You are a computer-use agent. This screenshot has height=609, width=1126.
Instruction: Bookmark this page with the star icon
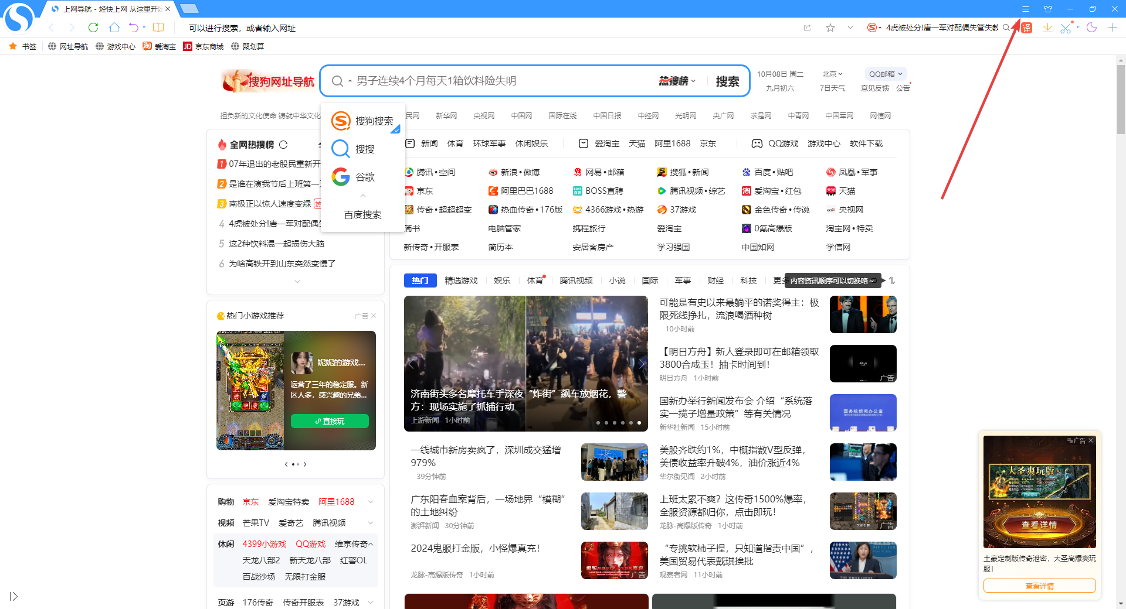tap(830, 28)
